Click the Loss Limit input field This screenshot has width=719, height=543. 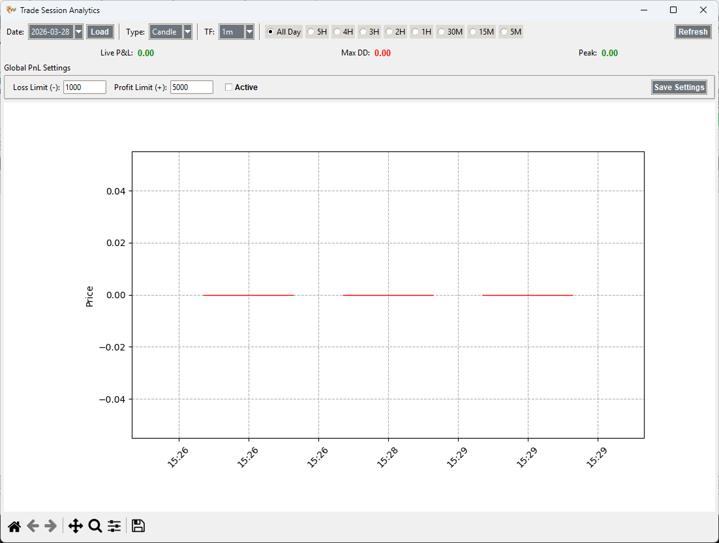point(84,87)
